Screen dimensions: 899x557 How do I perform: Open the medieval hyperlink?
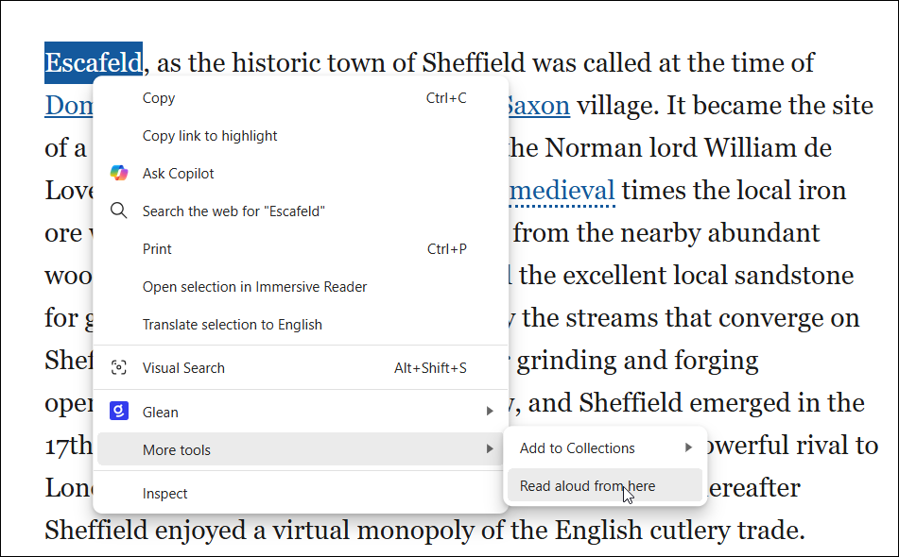click(x=562, y=190)
